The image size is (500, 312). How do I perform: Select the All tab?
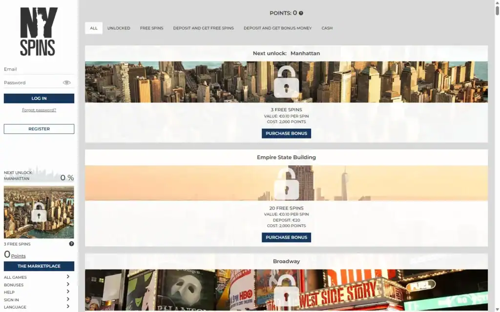click(94, 28)
